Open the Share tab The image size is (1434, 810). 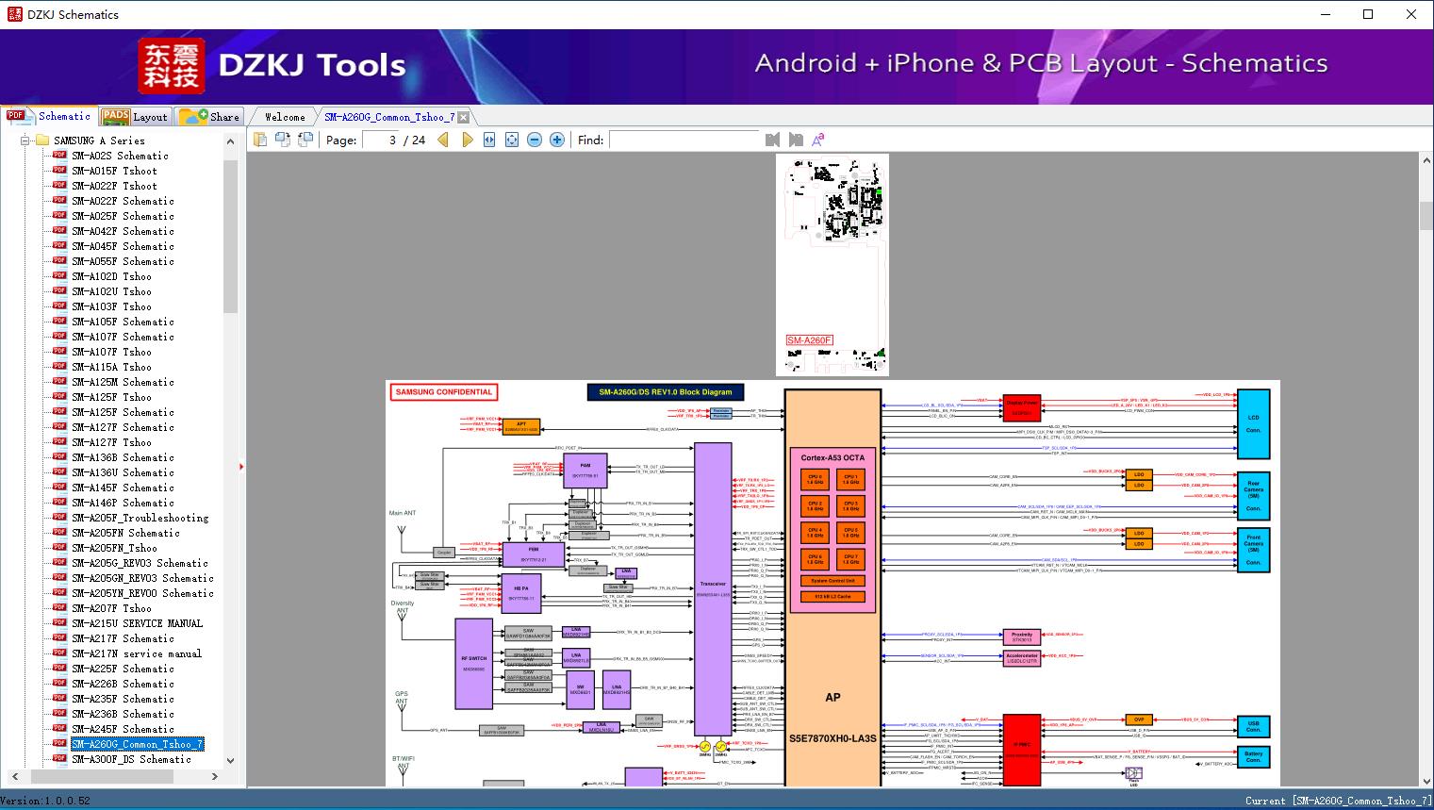click(209, 117)
